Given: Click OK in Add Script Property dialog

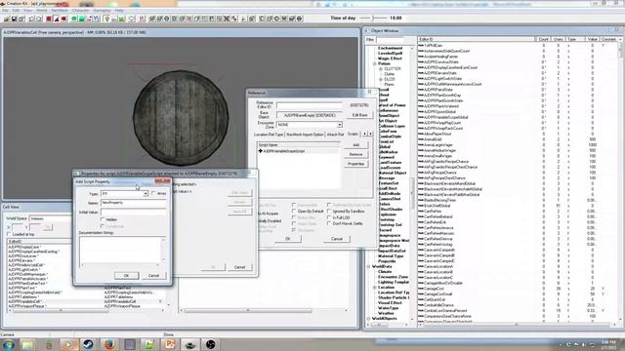Looking at the screenshot, I should point(126,275).
